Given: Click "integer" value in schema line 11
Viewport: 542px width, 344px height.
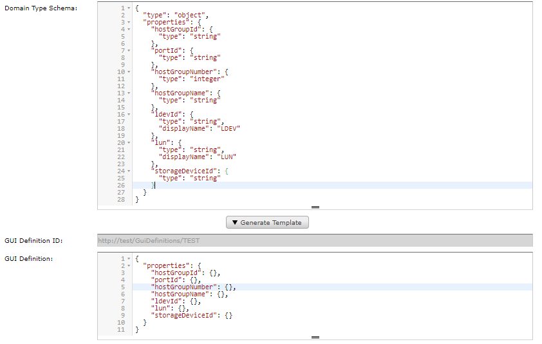Looking at the screenshot, I should (x=207, y=79).
